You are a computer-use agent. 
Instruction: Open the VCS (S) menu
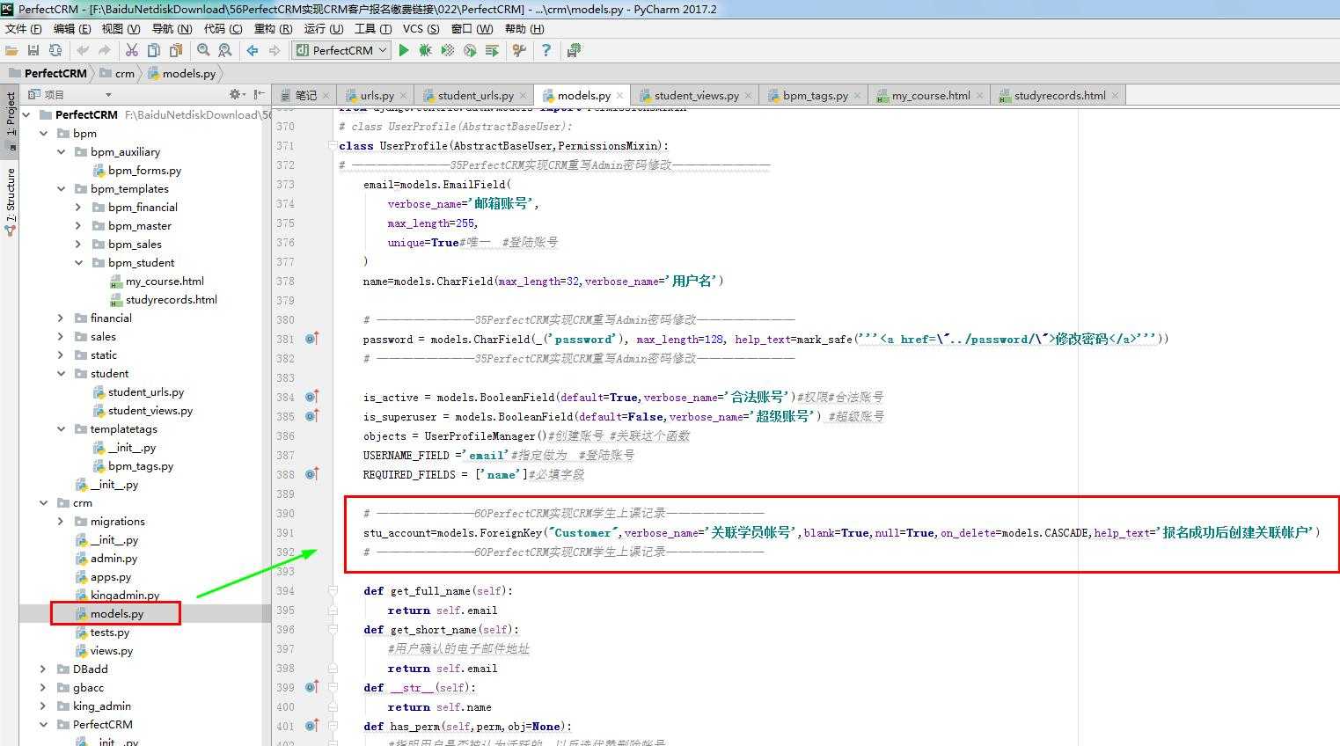pyautogui.click(x=421, y=28)
